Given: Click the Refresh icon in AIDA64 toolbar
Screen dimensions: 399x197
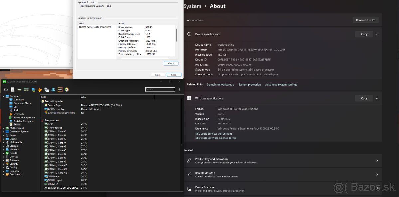Looking at the screenshot, I should coord(6,89).
